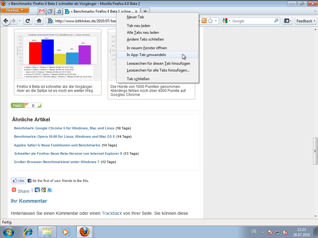Image resolution: width=318 pixels, height=238 pixels.
Task: Open the orange Firefox application menu
Action: (x=15, y=10)
